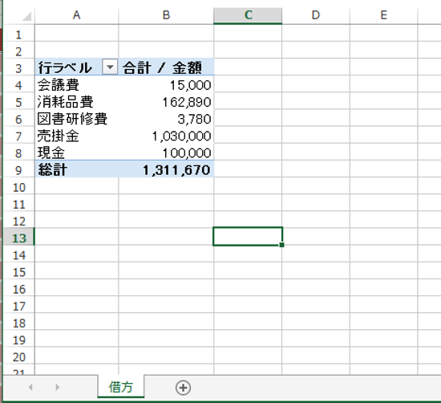Select the grand total 1,311,670 cell
Viewport: 441px width, 403px height.
tap(166, 169)
